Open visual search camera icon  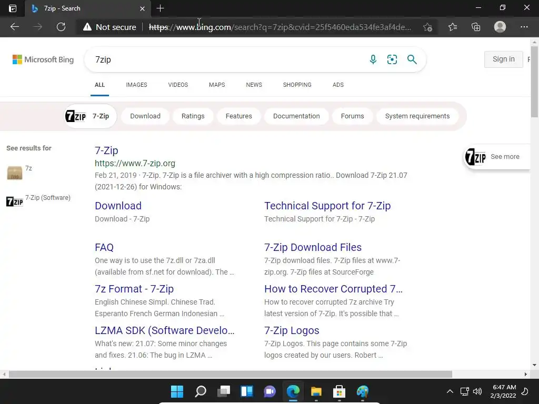392,59
